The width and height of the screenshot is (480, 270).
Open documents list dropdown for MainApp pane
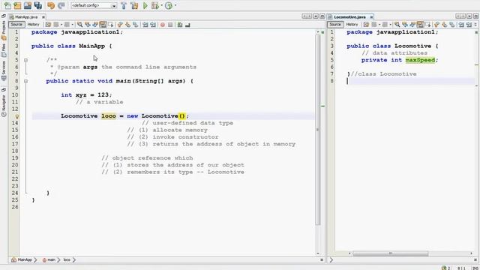[x=316, y=16]
